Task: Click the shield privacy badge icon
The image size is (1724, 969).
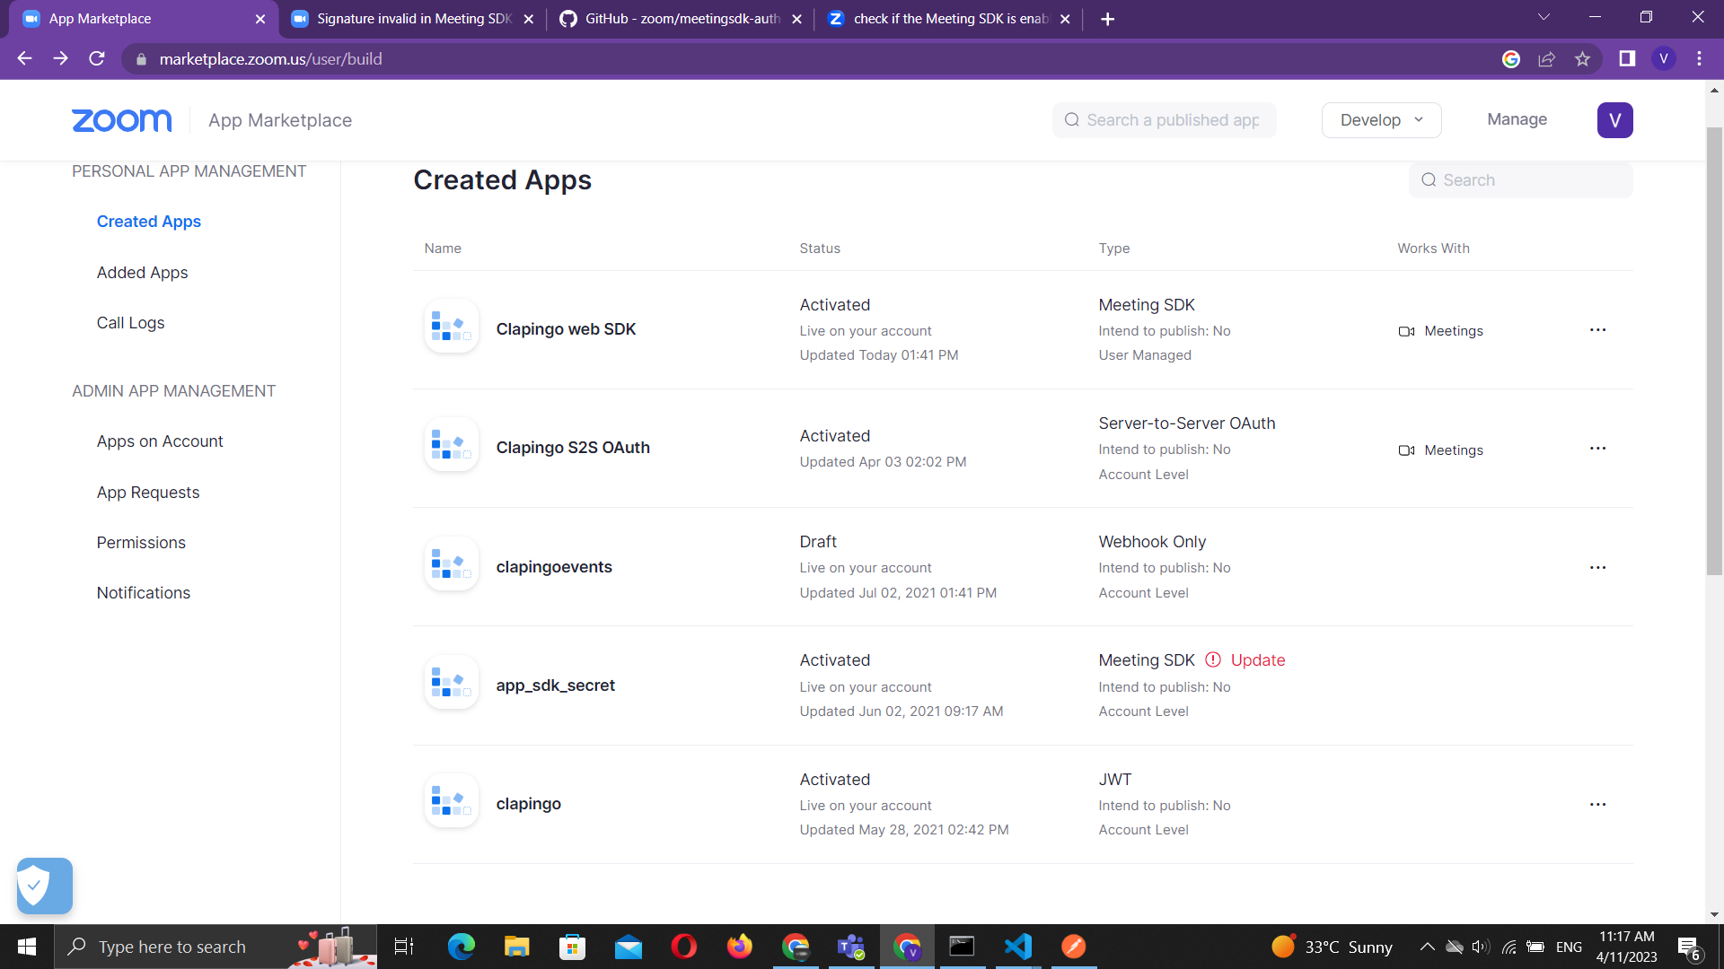Action: pyautogui.click(x=44, y=886)
